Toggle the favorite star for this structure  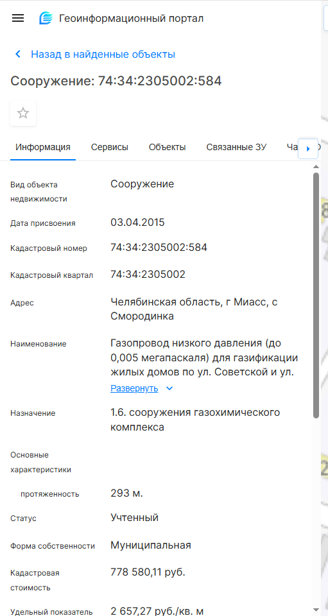coord(23,113)
